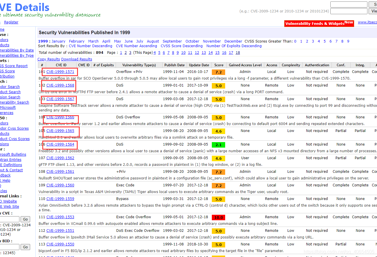Filter vulnerabilities by February

77,41
